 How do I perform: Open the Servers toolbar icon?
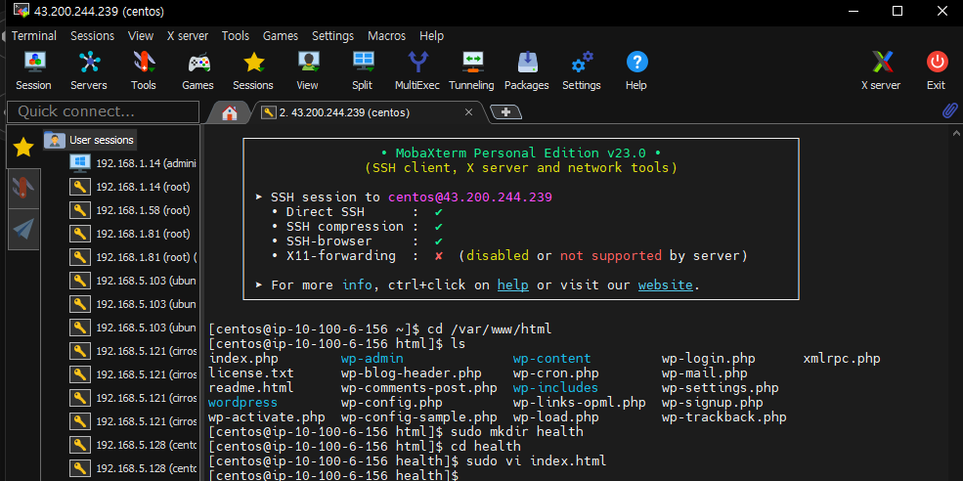[88, 70]
